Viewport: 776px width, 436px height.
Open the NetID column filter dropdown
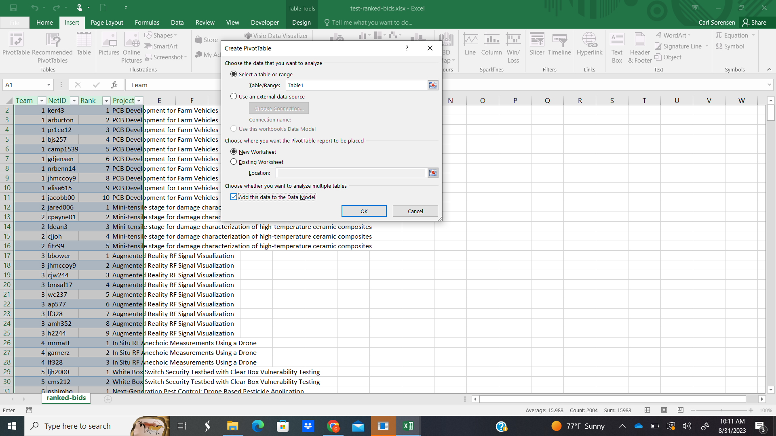(74, 101)
